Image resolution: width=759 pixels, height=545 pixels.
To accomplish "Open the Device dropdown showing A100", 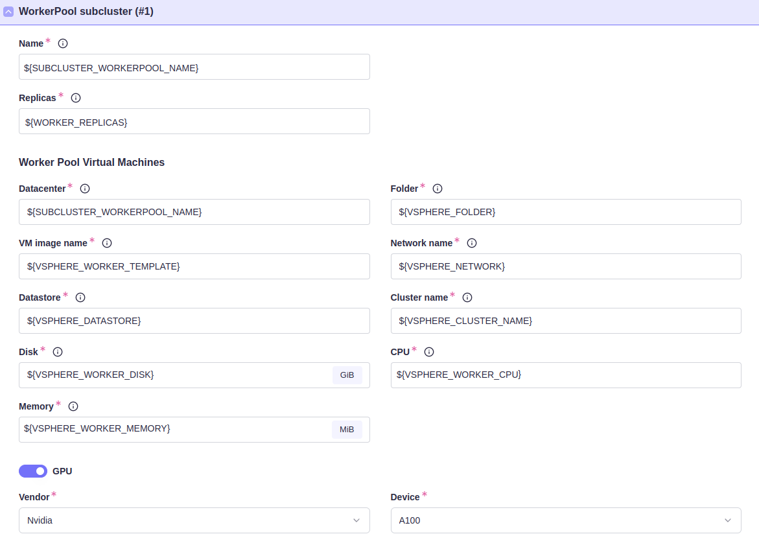I will pyautogui.click(x=565, y=520).
